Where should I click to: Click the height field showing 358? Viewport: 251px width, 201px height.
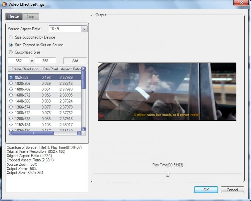pyautogui.click(x=45, y=61)
